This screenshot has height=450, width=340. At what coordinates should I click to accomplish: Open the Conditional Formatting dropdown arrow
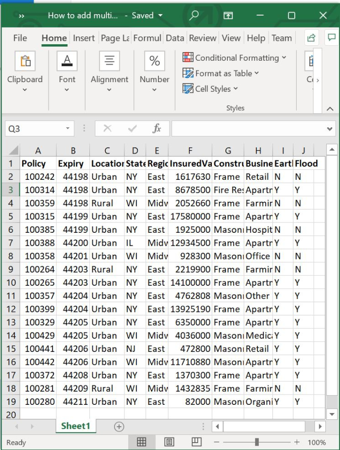click(x=284, y=57)
